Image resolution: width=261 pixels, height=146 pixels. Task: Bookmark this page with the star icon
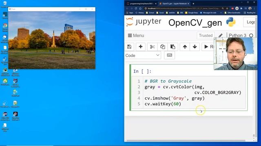point(227,8)
